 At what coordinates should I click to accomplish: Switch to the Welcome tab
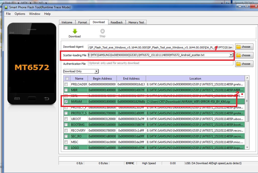pos(67,22)
